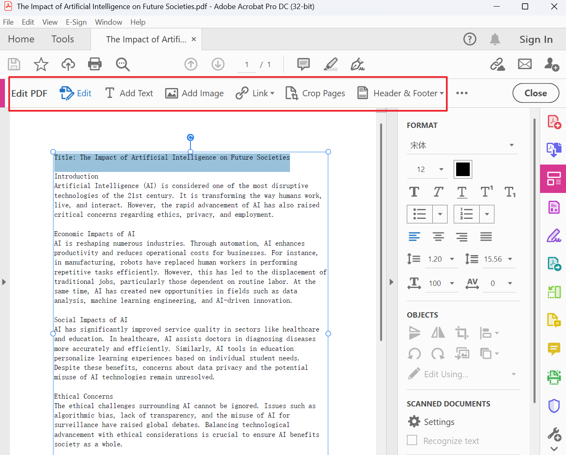Toggle underline text formatting
Viewport: 566px width, 455px height.
click(x=462, y=192)
